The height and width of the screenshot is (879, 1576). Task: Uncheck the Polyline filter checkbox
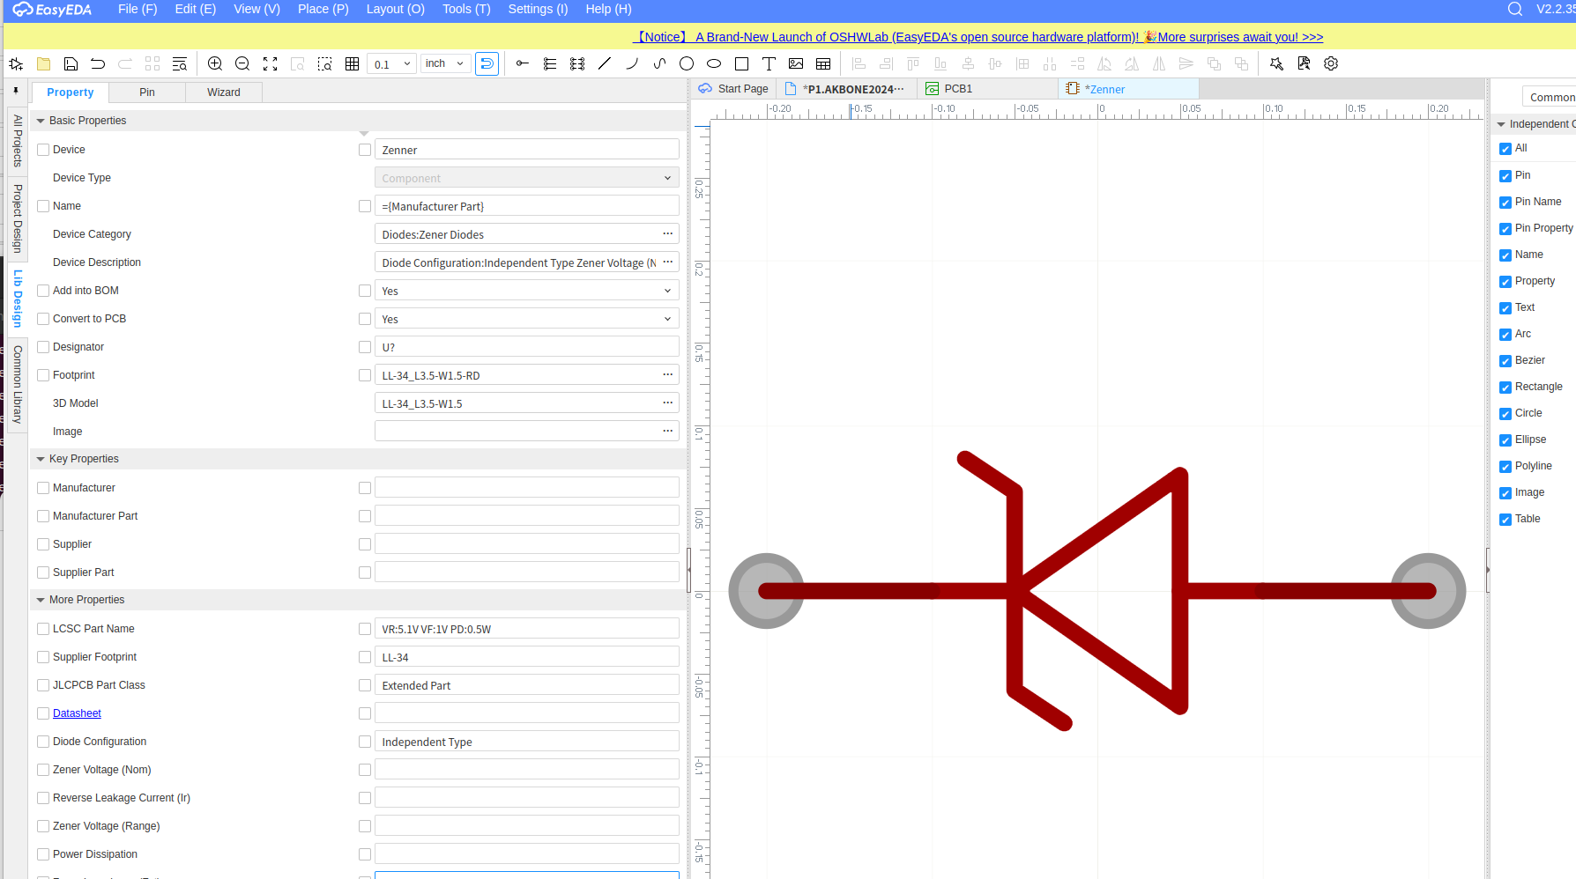point(1505,467)
